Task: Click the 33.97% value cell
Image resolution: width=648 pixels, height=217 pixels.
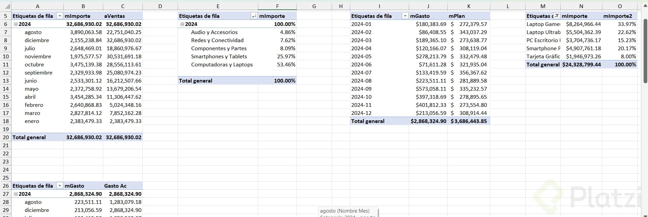Action: pos(620,24)
